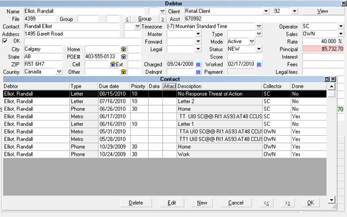Select the 'Letter 1' contact row
The width and height of the screenshot is (347, 217).
coord(165,124)
